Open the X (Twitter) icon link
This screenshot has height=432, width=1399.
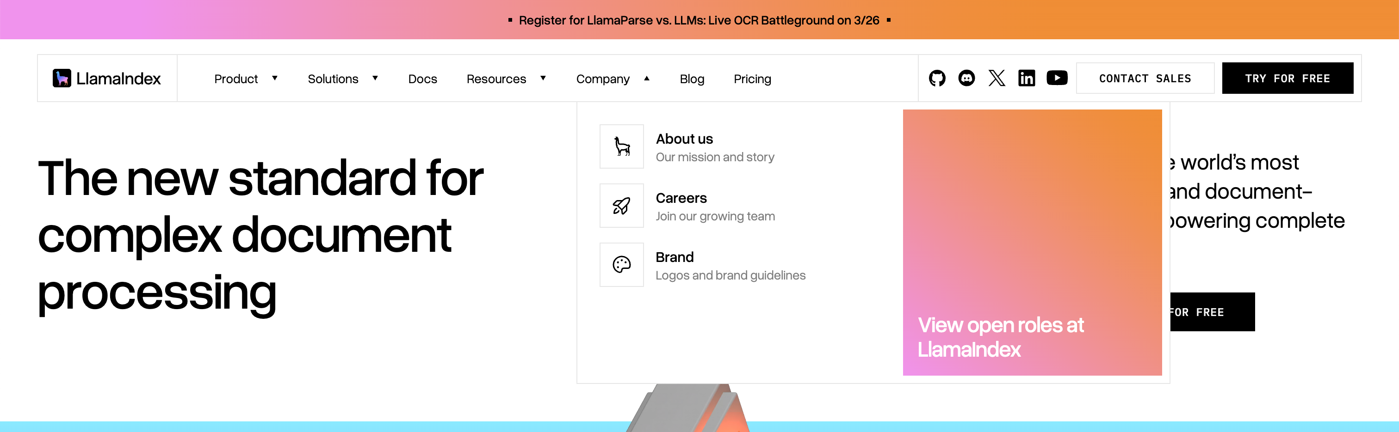[997, 79]
